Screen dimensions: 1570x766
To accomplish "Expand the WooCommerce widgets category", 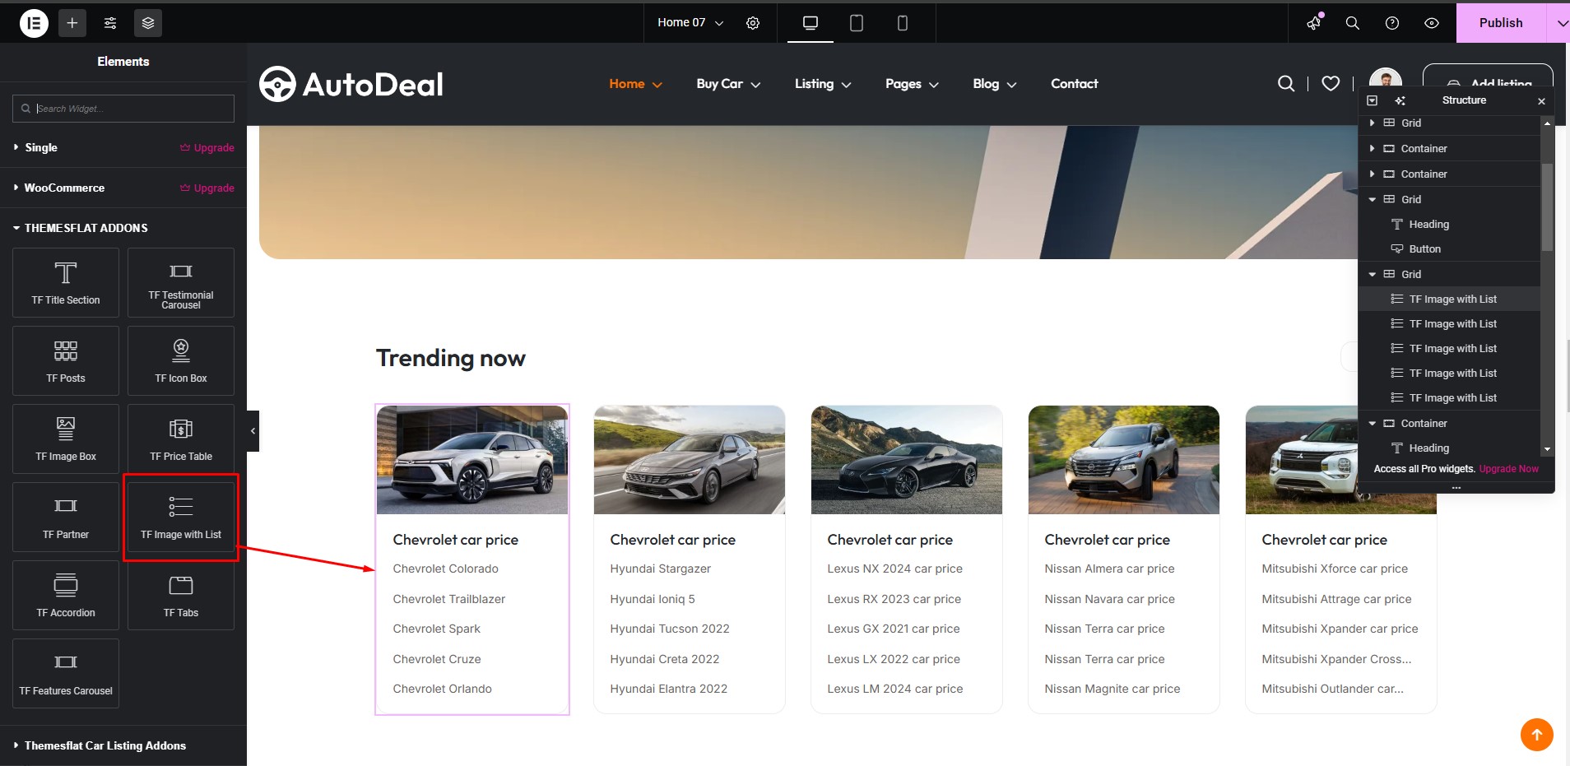I will click(x=123, y=188).
